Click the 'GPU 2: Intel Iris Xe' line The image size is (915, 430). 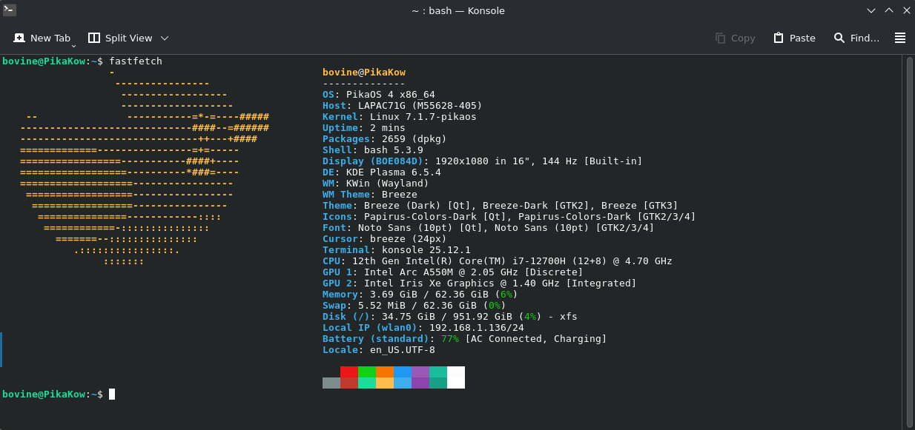coord(480,283)
